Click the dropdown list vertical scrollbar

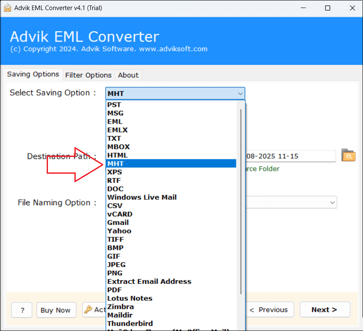[x=241, y=201]
